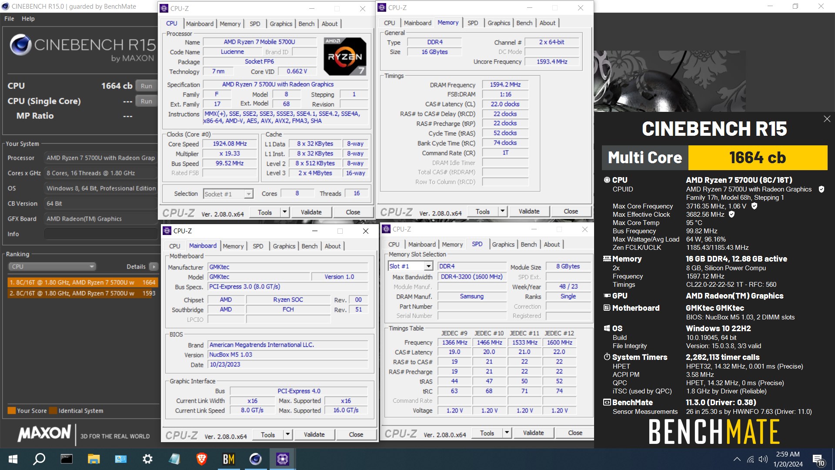Screen dimensions: 835x470
Task: Click Processor name field in Cinebench
Action: [101, 158]
